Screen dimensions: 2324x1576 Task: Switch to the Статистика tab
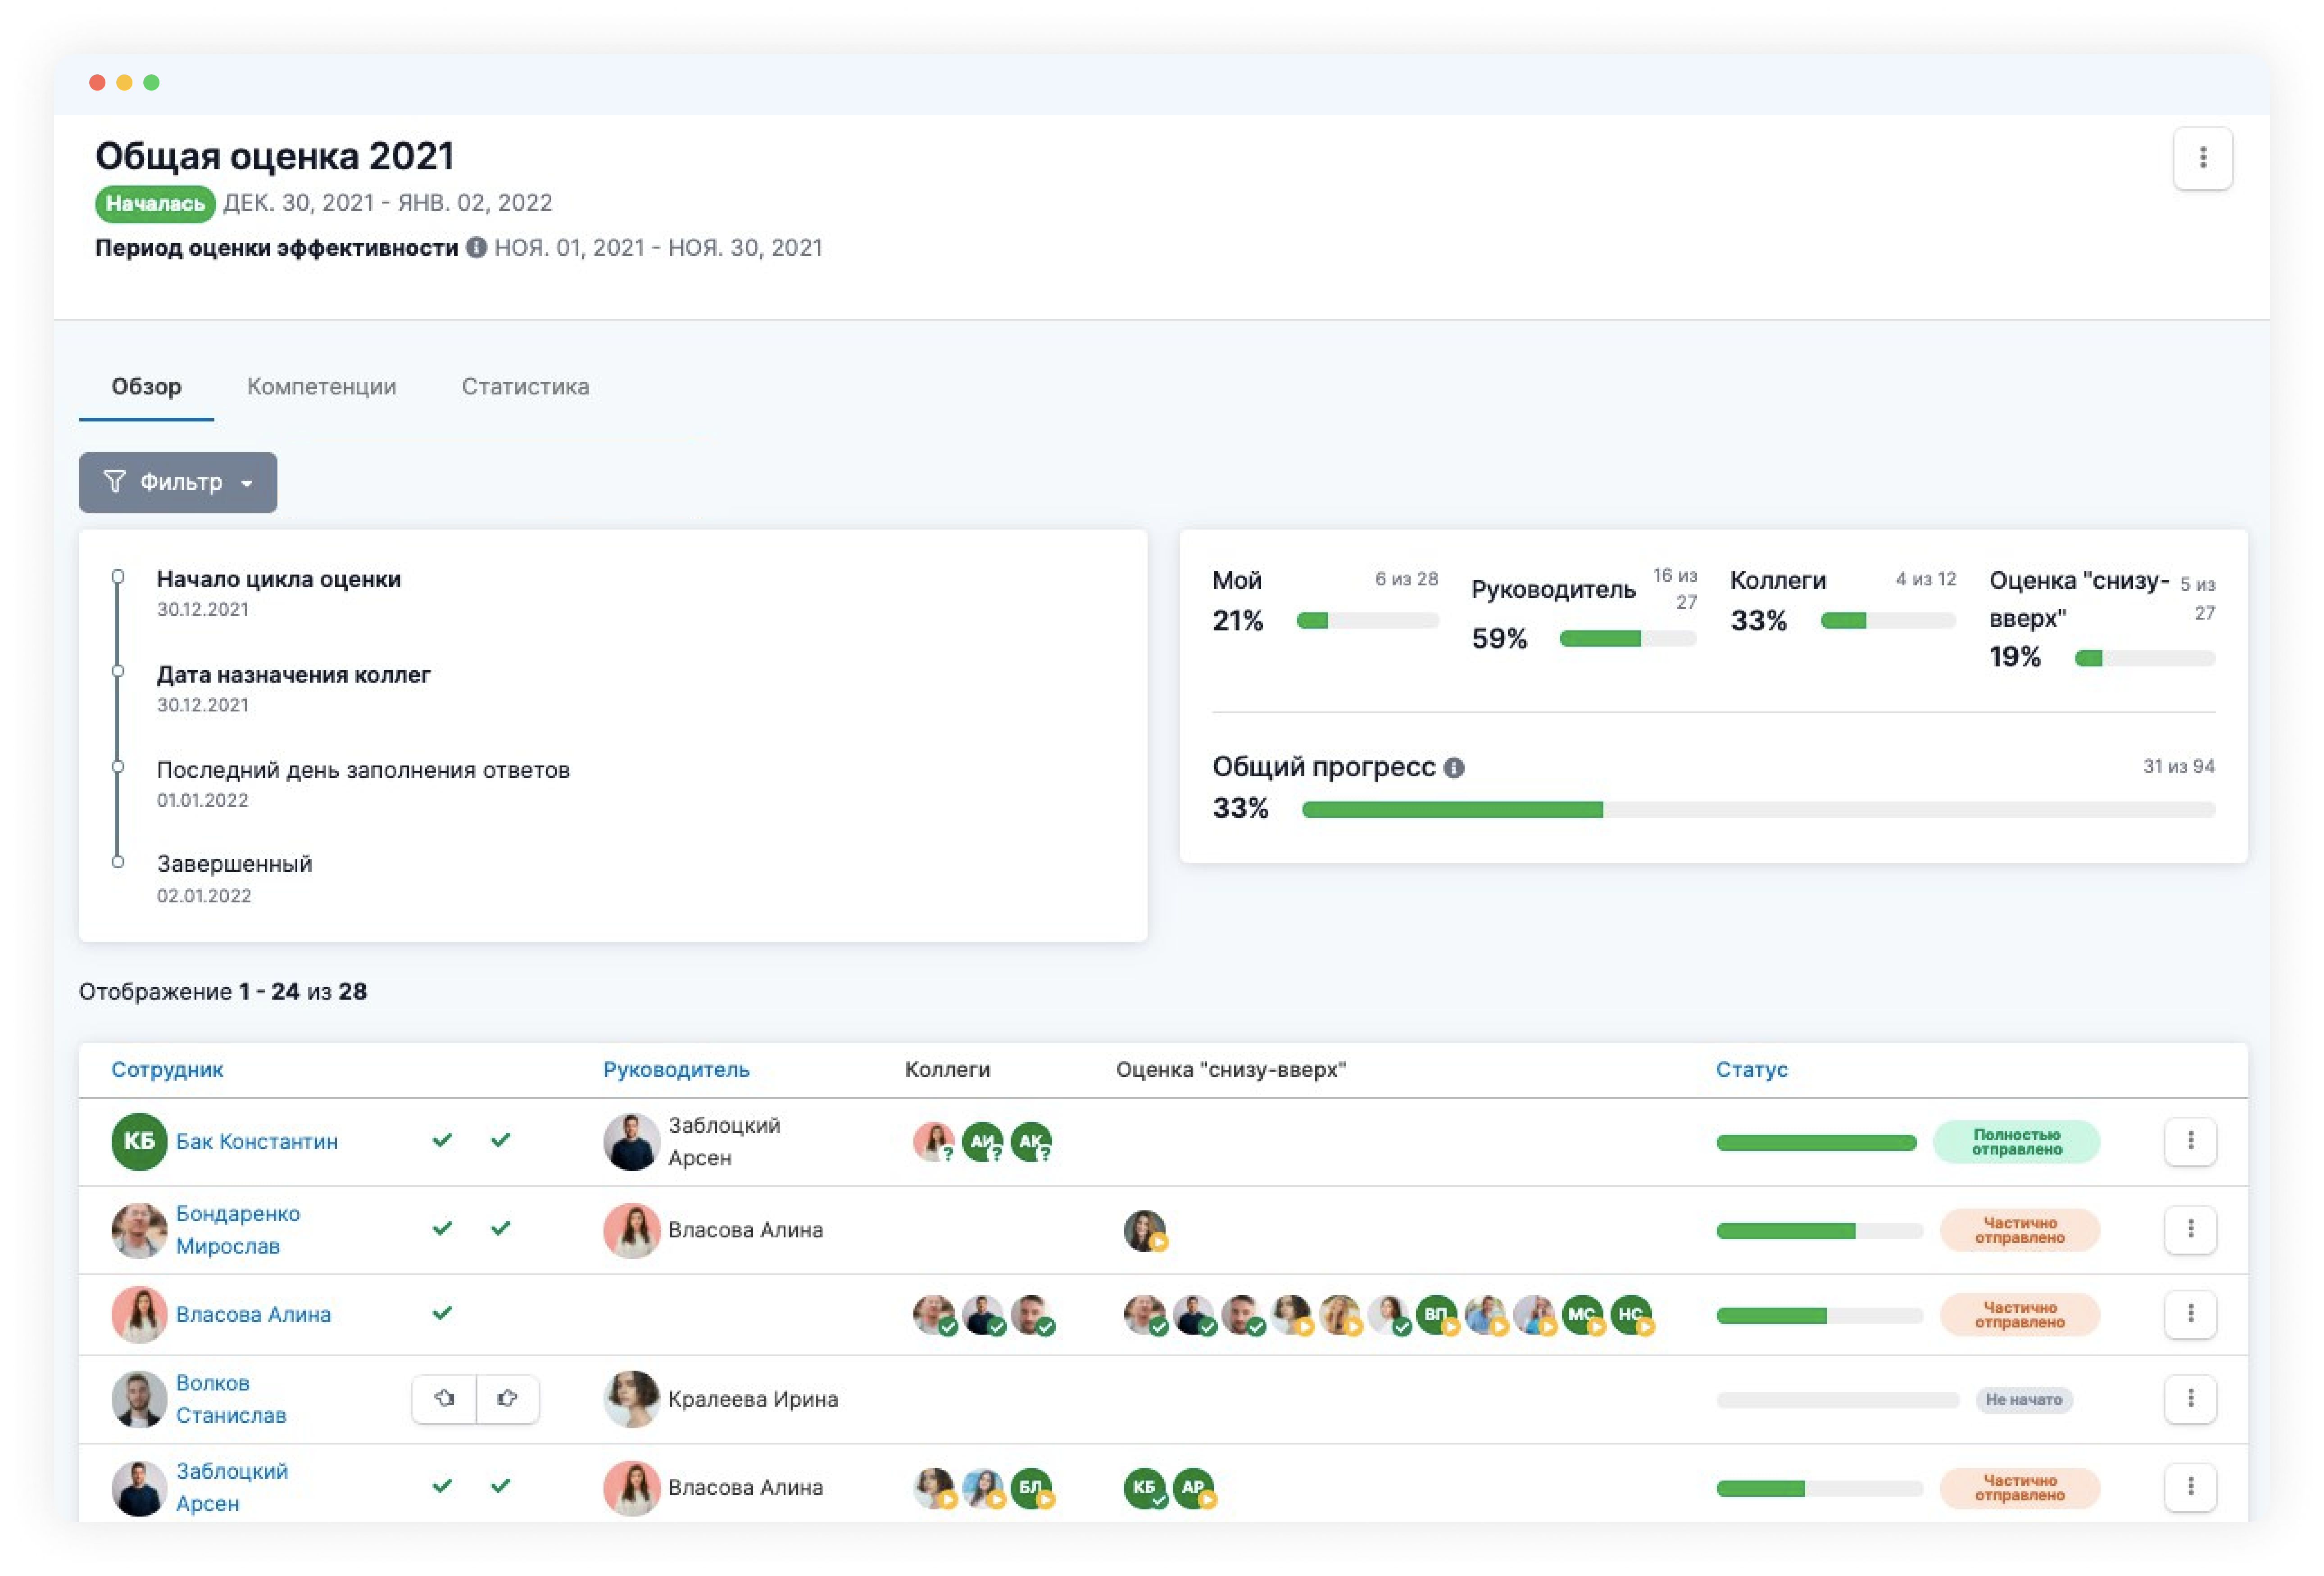coord(525,387)
